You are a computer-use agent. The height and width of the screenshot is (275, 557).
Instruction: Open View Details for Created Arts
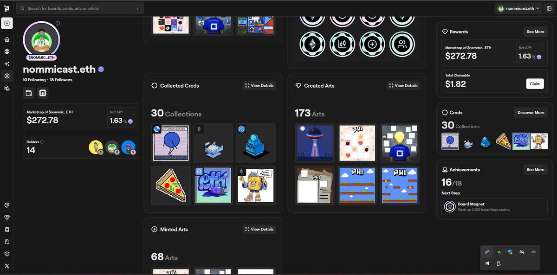click(403, 85)
